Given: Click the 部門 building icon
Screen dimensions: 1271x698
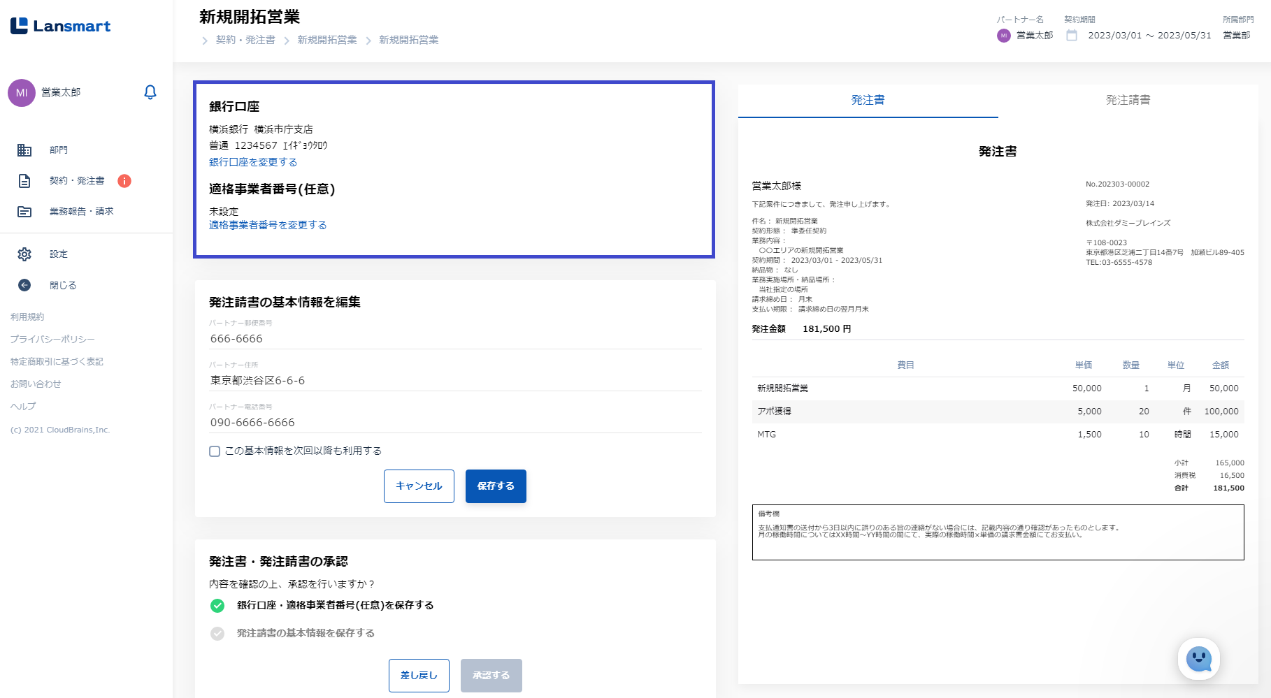Looking at the screenshot, I should [24, 150].
